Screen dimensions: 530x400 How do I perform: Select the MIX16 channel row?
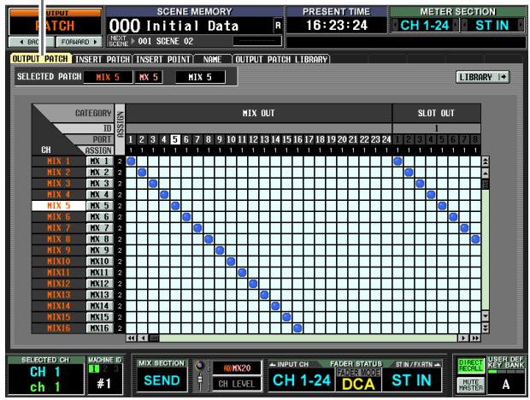tap(58, 328)
